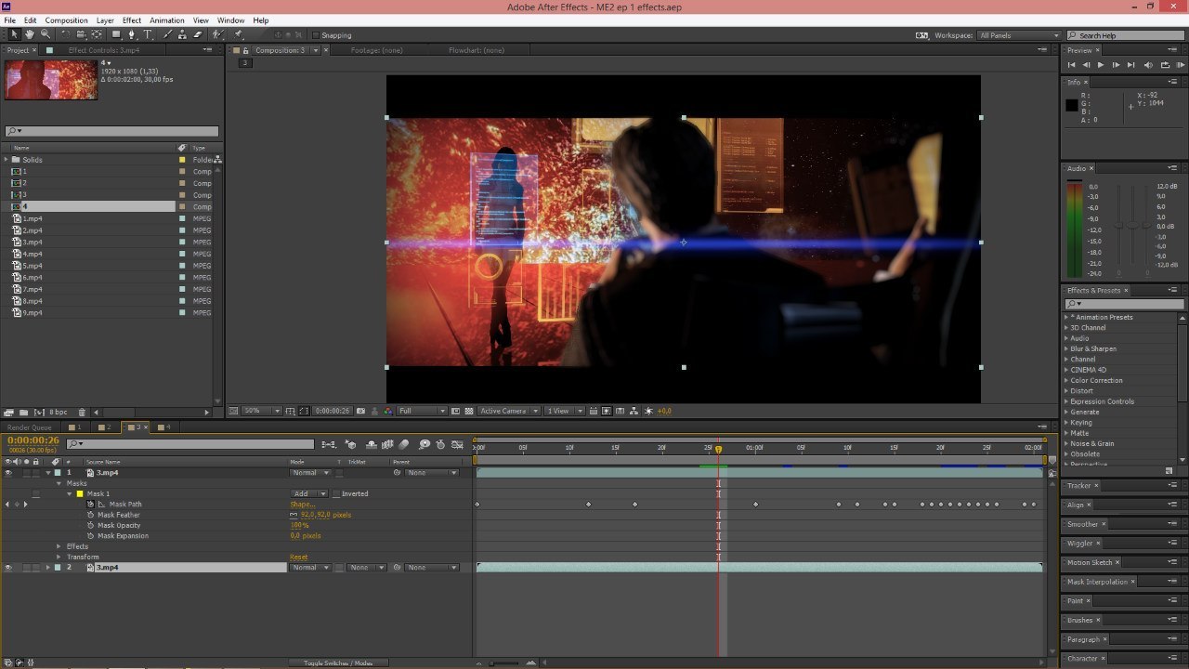Click the Shape... link for Mask Path
Viewport: 1189px width, 669px height.
click(303, 505)
